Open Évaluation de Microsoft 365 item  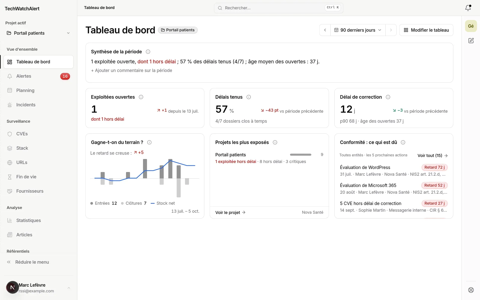coord(394,188)
